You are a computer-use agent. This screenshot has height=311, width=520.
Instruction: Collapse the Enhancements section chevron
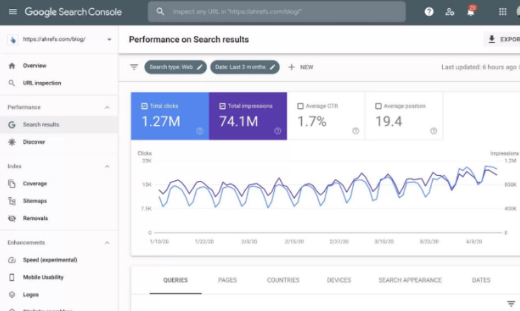tap(107, 242)
